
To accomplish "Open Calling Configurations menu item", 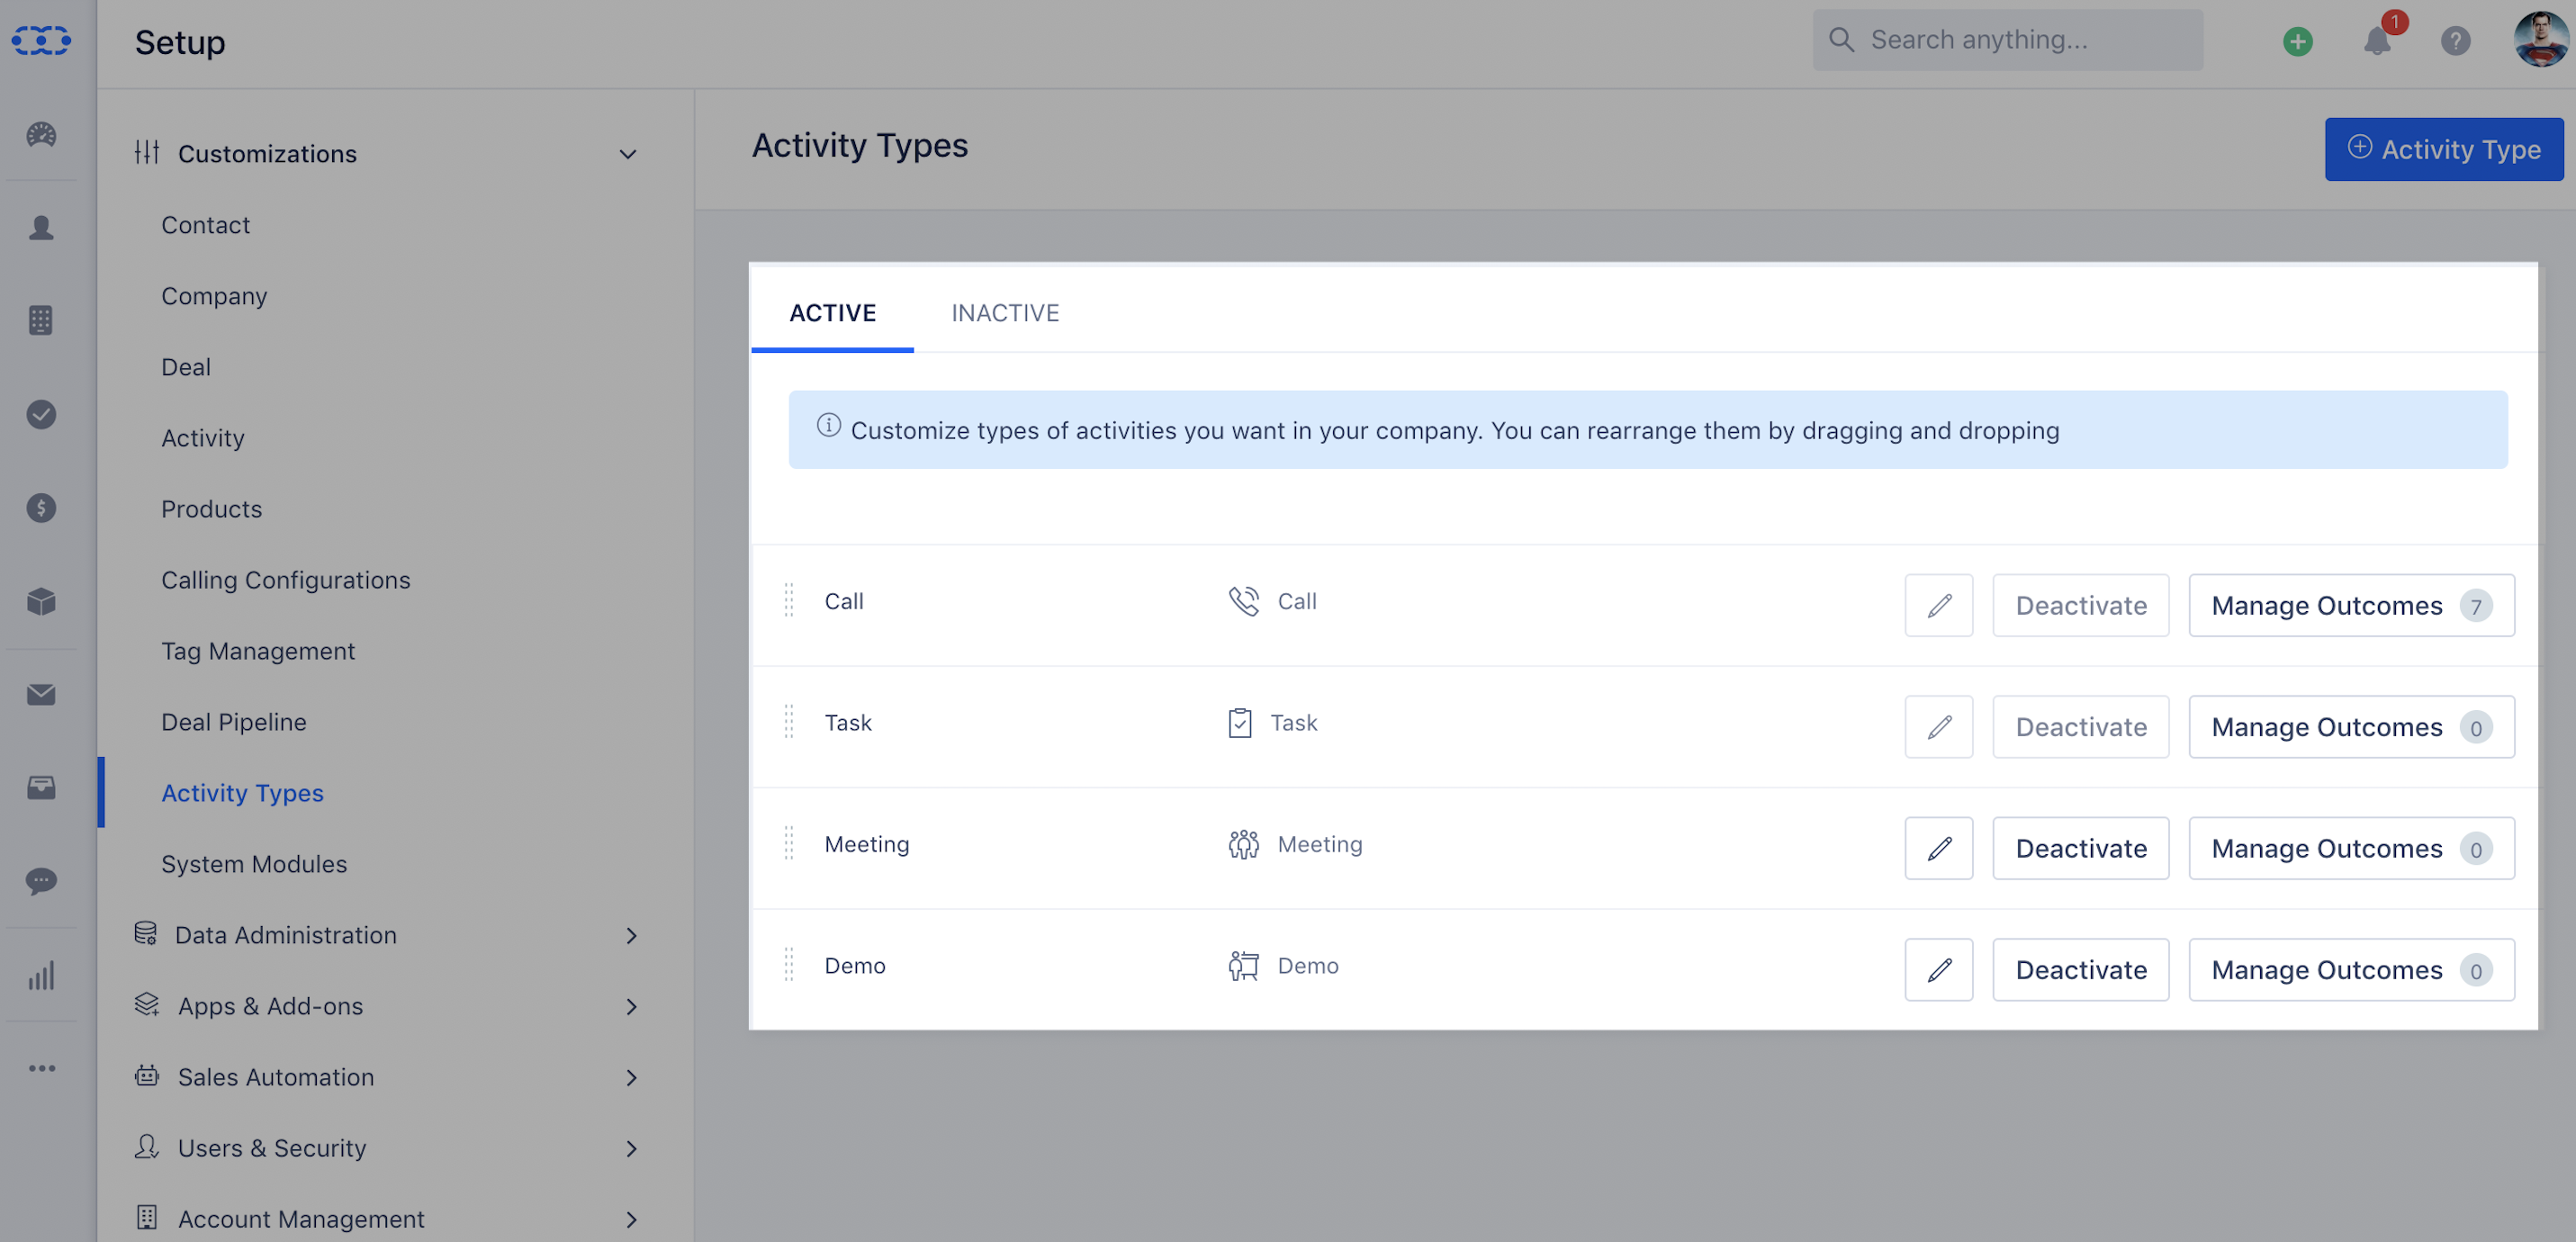I will pos(286,580).
